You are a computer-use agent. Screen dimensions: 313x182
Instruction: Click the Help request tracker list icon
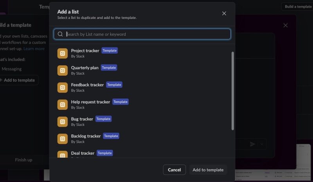pyautogui.click(x=63, y=104)
